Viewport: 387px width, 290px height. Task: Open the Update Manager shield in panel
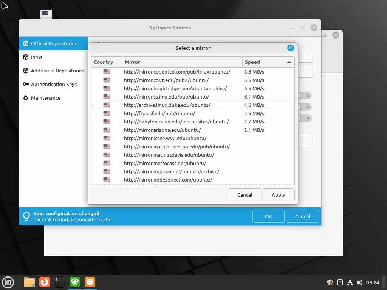[75, 282]
